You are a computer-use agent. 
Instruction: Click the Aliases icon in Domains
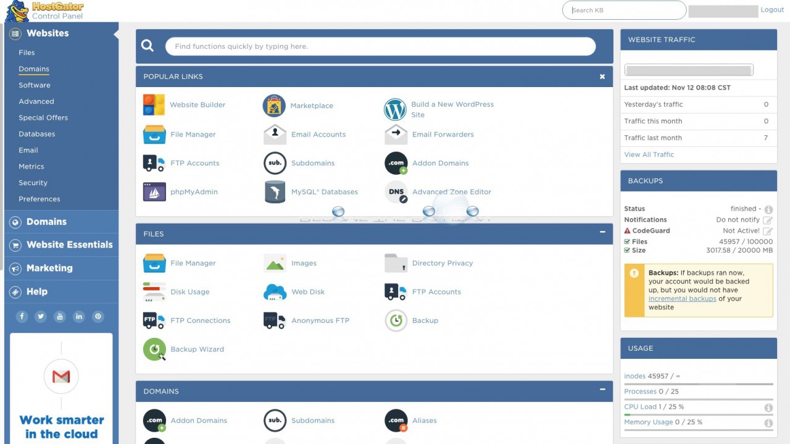(x=396, y=421)
